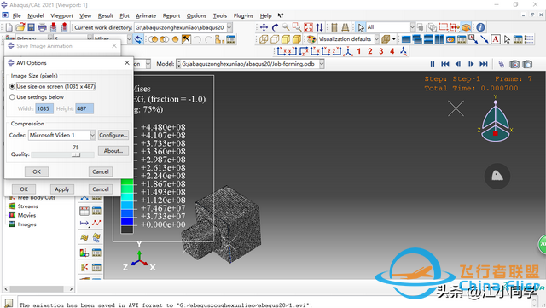This screenshot has height=308, width=546.
Task: Click the Quality slider handle
Action: click(x=76, y=154)
